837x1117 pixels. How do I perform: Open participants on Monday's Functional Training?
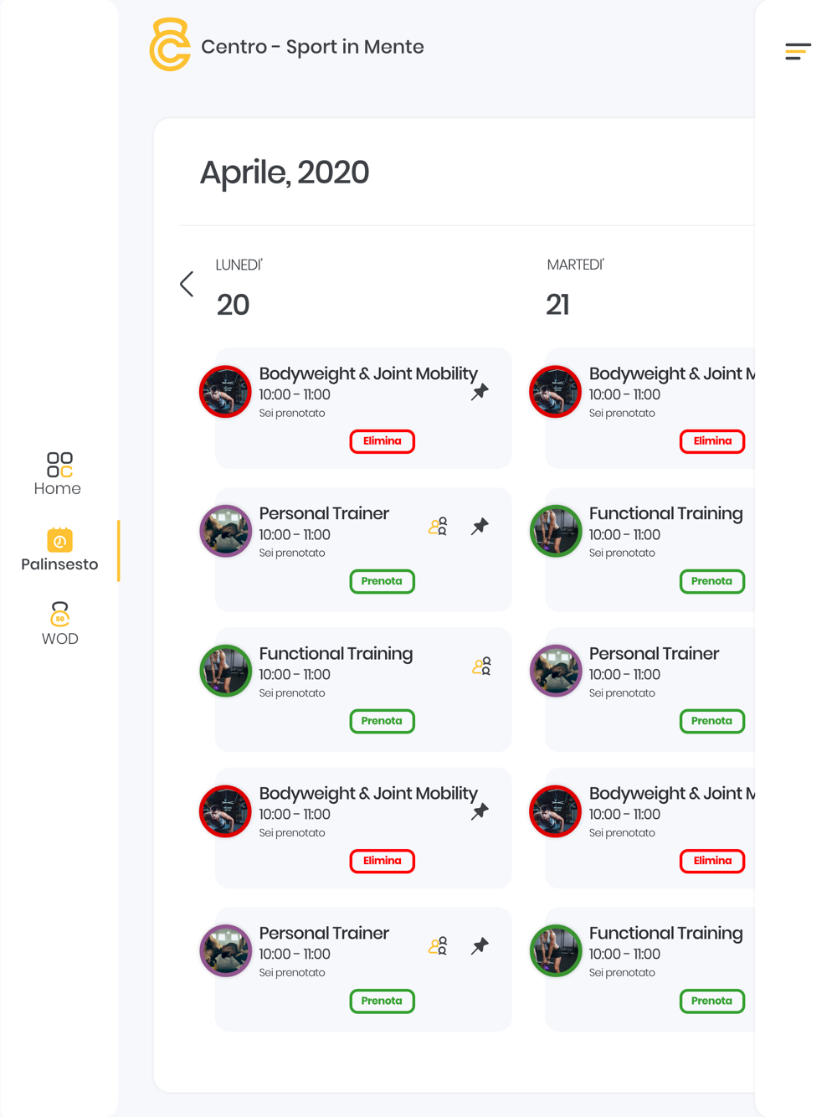click(481, 667)
